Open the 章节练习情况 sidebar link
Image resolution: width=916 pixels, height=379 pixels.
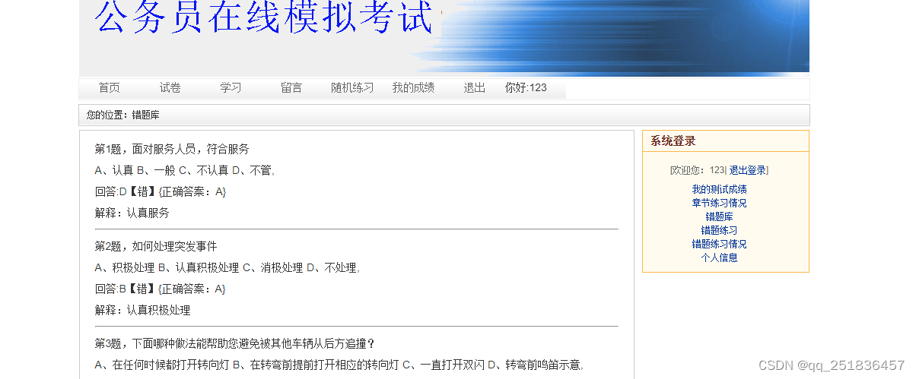tap(719, 203)
